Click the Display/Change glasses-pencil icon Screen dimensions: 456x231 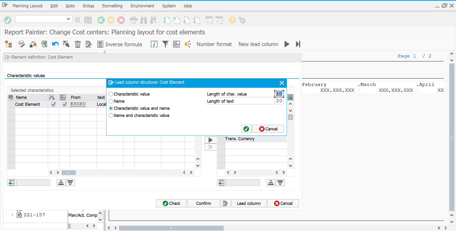pos(21,44)
